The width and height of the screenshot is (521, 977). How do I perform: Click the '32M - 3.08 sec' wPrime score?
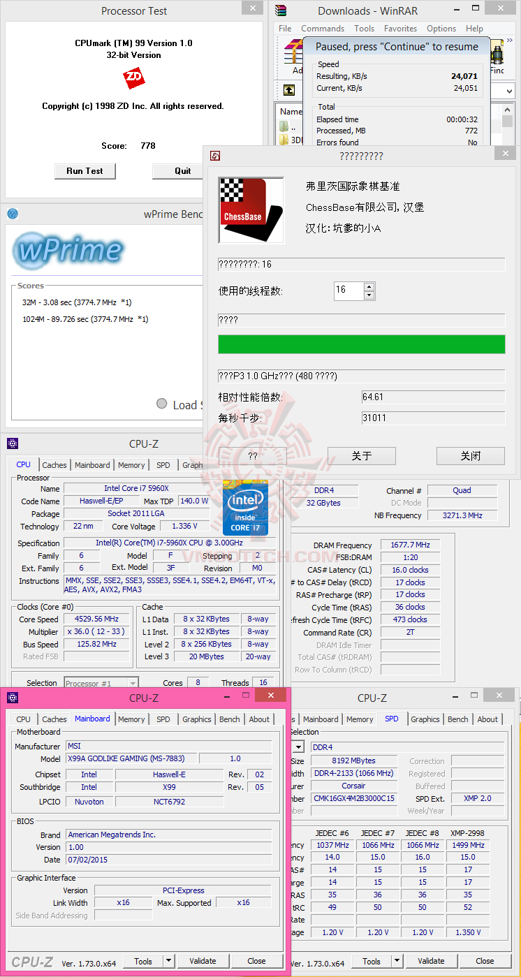[77, 302]
